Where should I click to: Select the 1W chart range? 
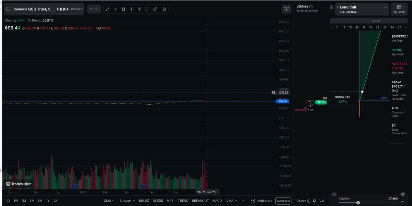point(16,201)
